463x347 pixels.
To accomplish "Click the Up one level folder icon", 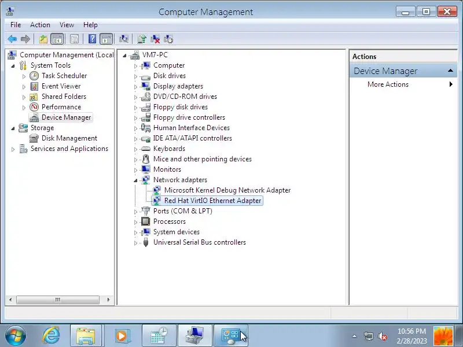I will click(43, 39).
